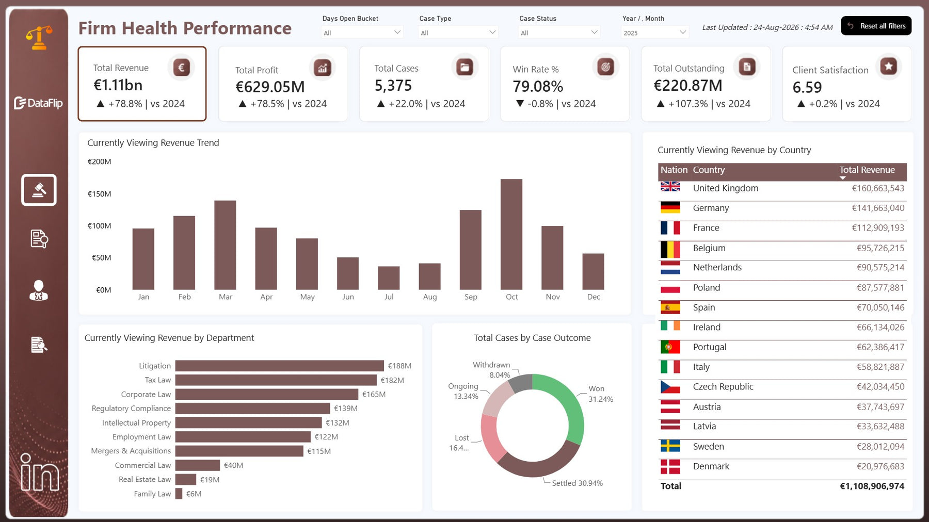
Task: Open the document search sidebar icon
Action: pyautogui.click(x=39, y=345)
